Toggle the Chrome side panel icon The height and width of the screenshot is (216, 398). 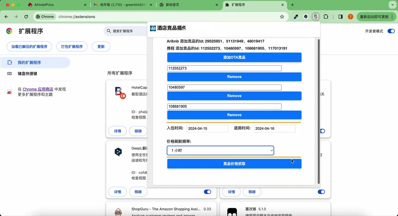coord(340,17)
